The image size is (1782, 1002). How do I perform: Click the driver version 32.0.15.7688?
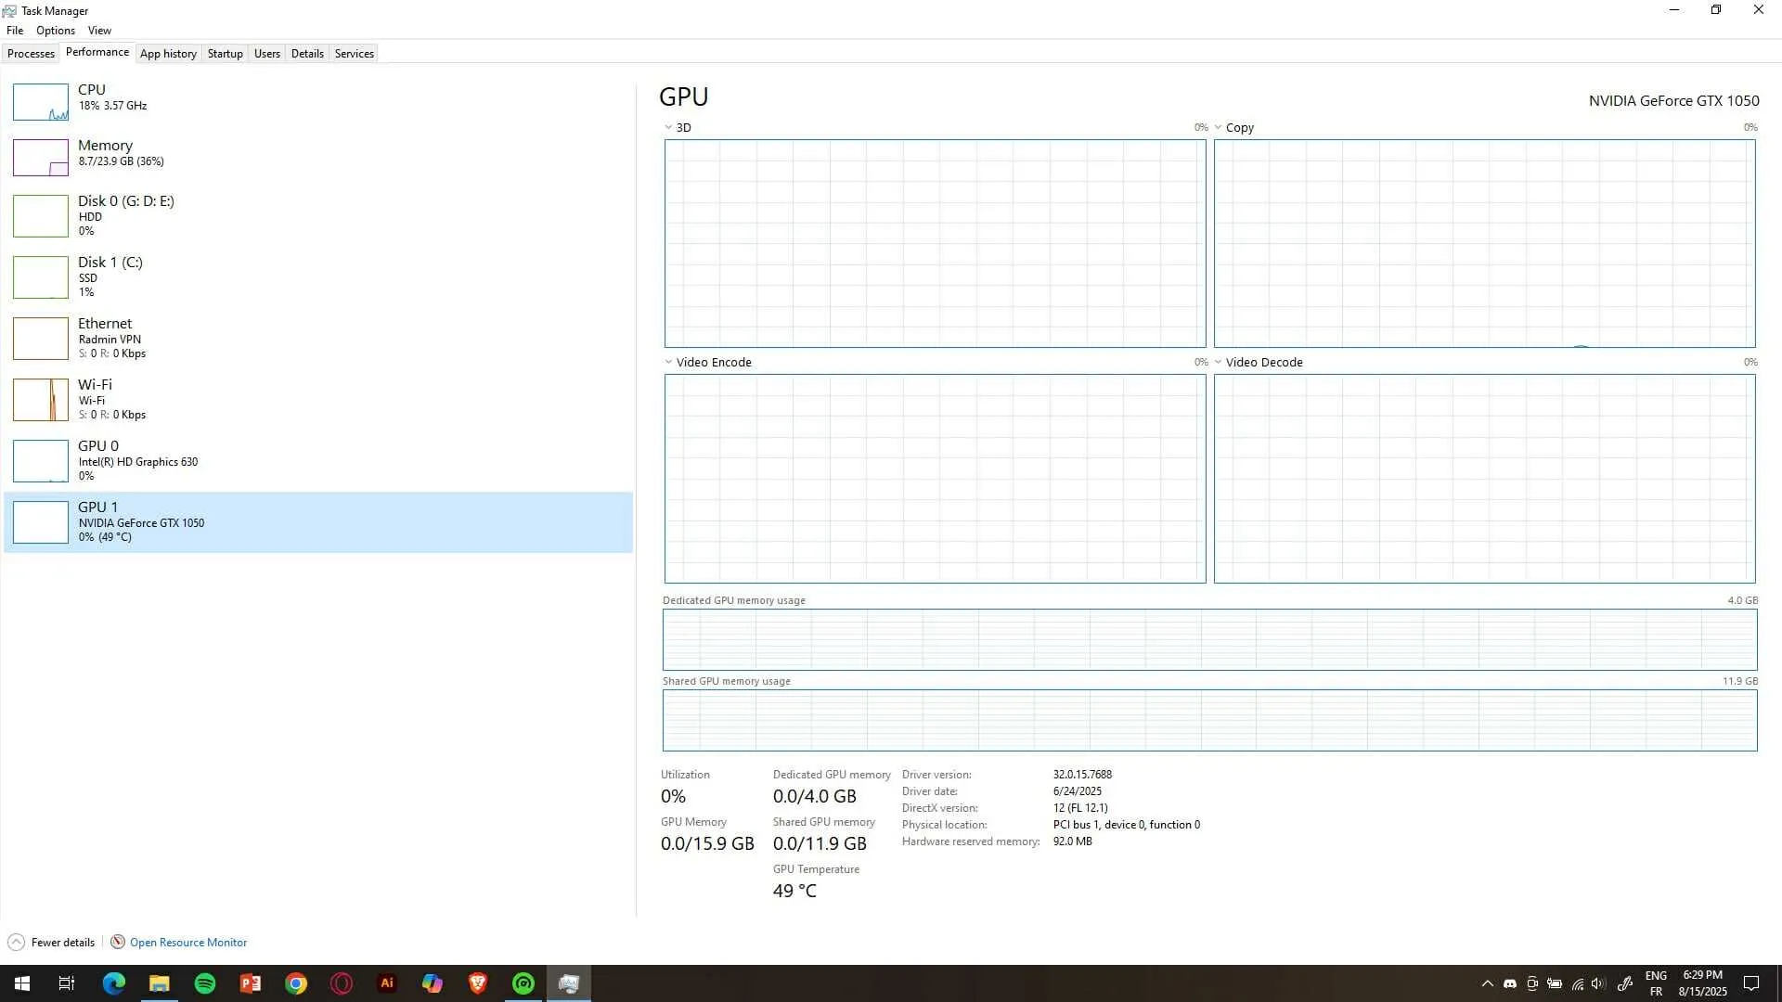coord(1082,775)
